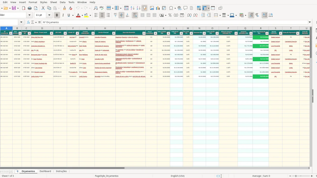The image size is (317, 178).
Task: Insert a comment
Action: (x=185, y=8)
